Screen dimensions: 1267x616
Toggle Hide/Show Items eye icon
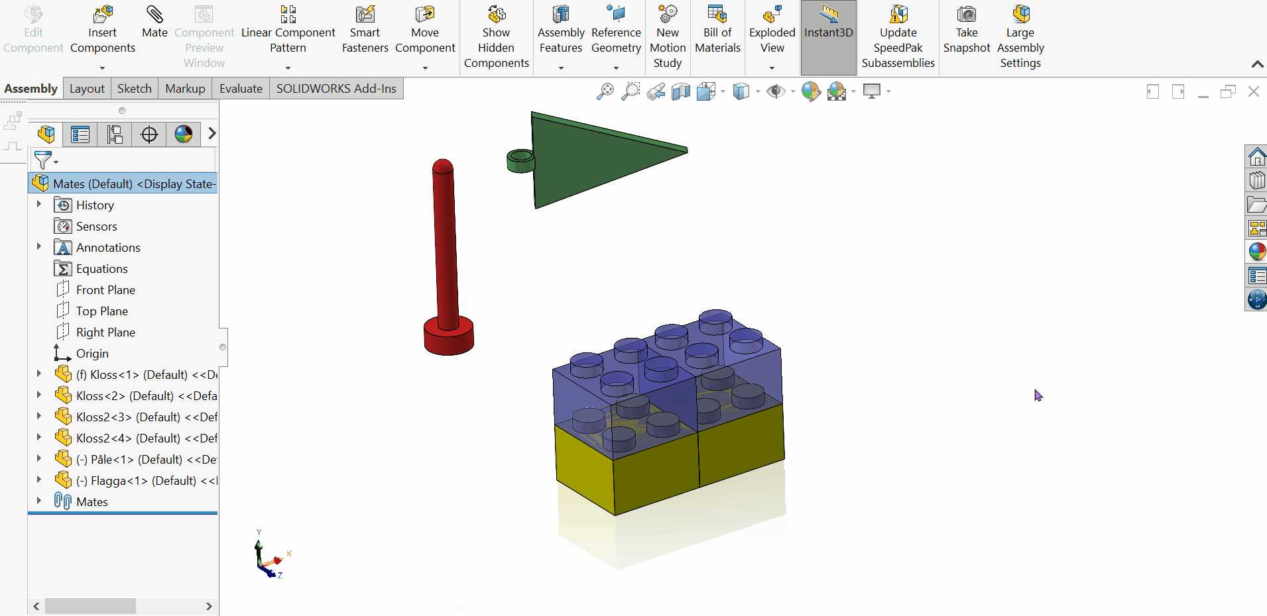775,91
